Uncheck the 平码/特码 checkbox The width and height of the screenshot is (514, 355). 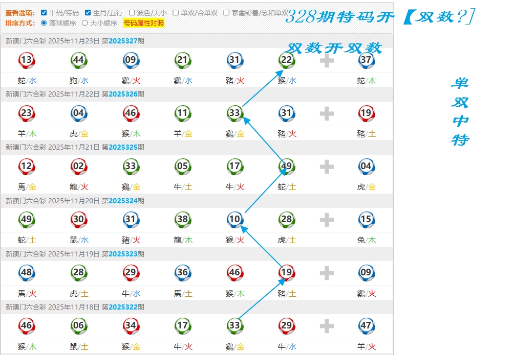[44, 13]
